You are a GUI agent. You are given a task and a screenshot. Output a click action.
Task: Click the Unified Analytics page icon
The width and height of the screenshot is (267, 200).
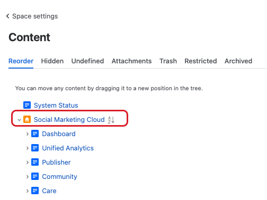[35, 148]
